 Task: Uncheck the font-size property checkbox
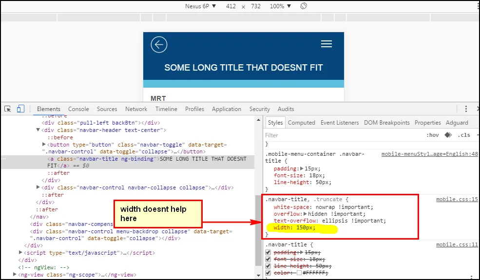[x=268, y=259]
